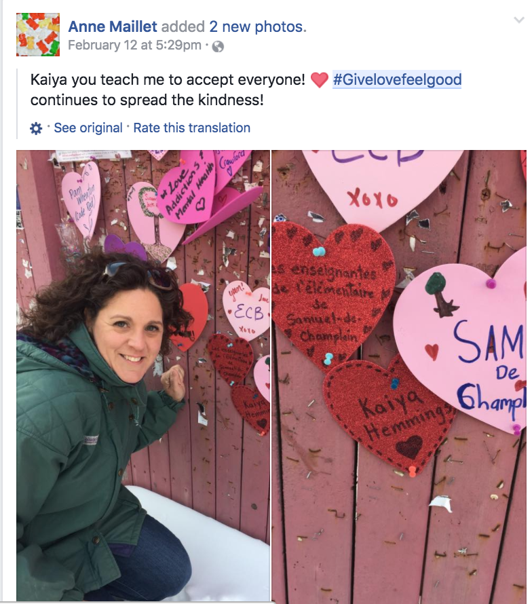Open the post options chevron menu

[x=519, y=20]
